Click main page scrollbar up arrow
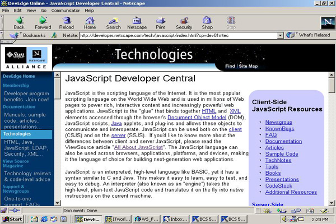Image resolution: width=336 pixels, height=224 pixels. coord(332,75)
